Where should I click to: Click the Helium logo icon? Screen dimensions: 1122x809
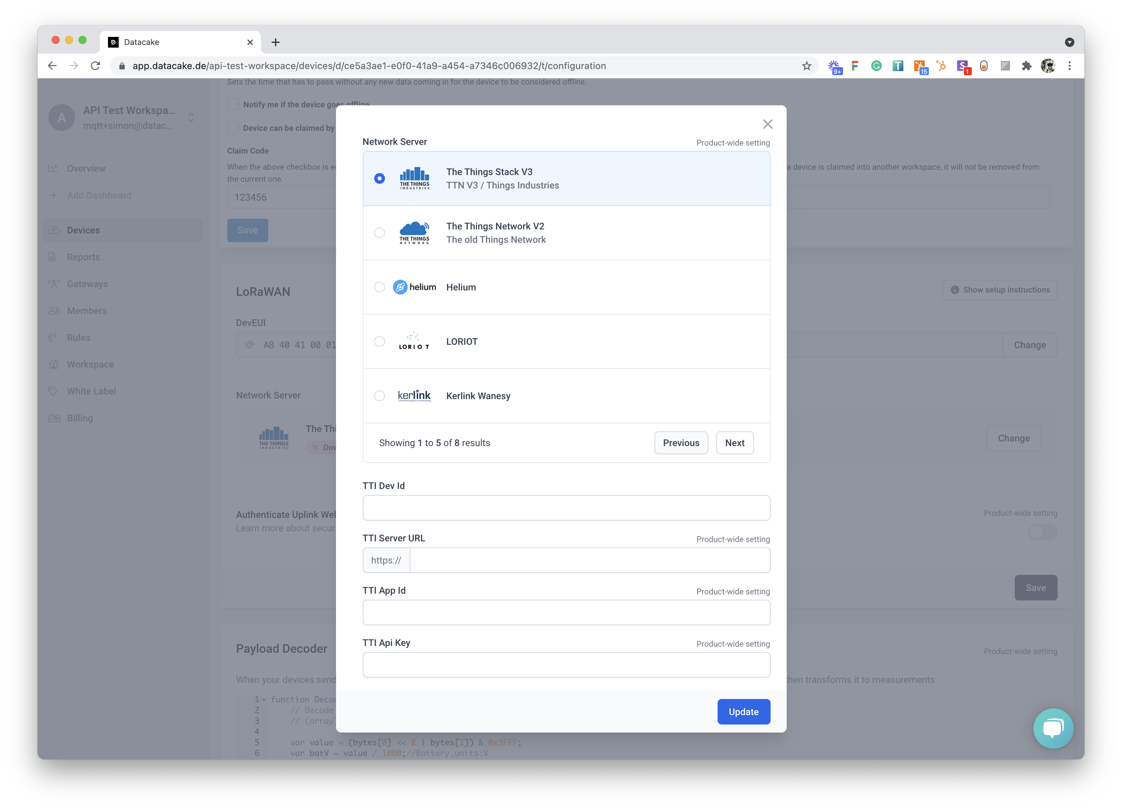[x=400, y=287]
